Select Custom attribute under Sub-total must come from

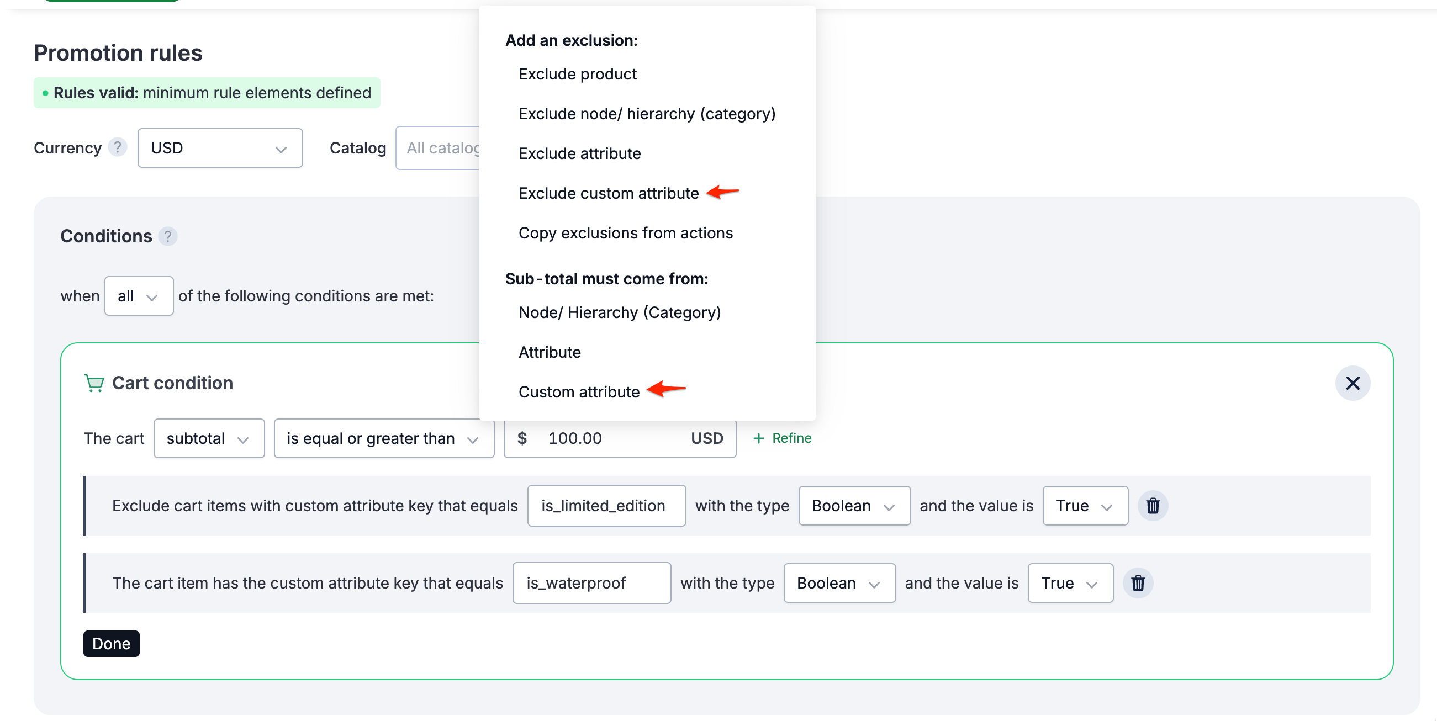pyautogui.click(x=579, y=391)
